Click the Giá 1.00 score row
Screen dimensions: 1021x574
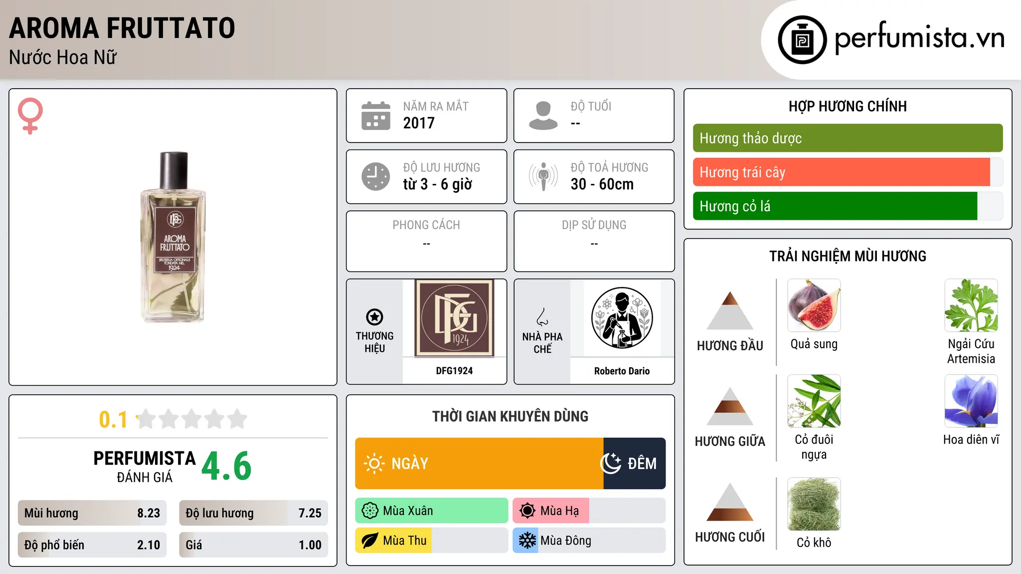coord(254,545)
